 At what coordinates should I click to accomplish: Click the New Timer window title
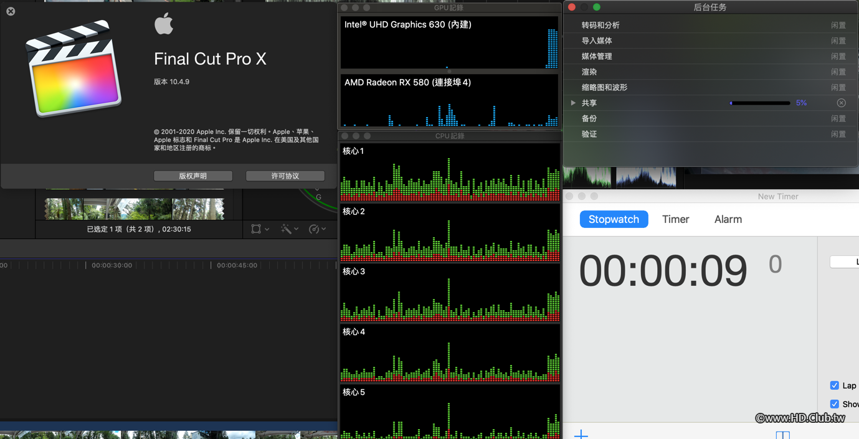778,196
